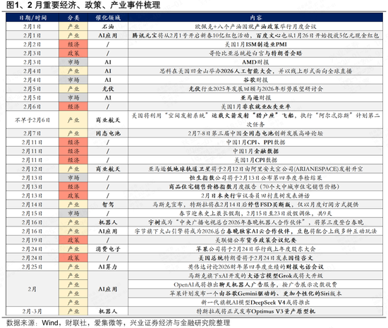Click the 中国1月金融数据 entry

pos(255,152)
